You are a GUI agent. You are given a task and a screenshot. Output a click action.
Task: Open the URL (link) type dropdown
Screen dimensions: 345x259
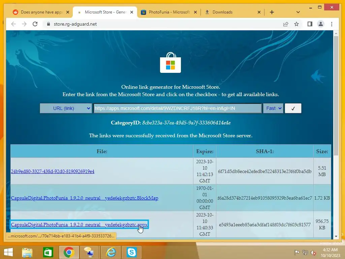66,108
